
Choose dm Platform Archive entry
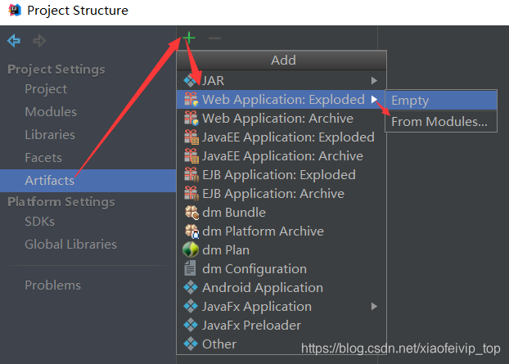282,231
